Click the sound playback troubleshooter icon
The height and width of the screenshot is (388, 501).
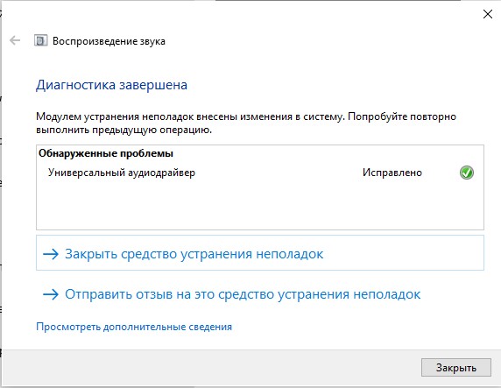coord(40,40)
